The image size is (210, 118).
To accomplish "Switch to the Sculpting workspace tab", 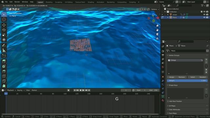I will click(x=58, y=2).
